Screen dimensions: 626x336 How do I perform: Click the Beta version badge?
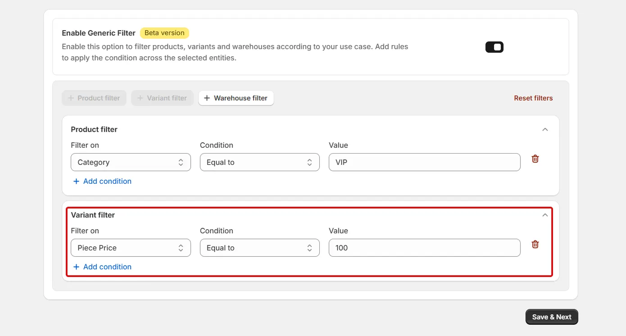(164, 33)
